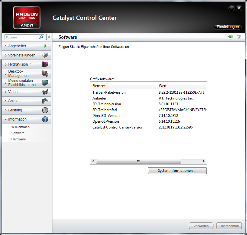This screenshot has height=235, width=247.
Task: Expand the Angeheftet section
Action: (27, 46)
